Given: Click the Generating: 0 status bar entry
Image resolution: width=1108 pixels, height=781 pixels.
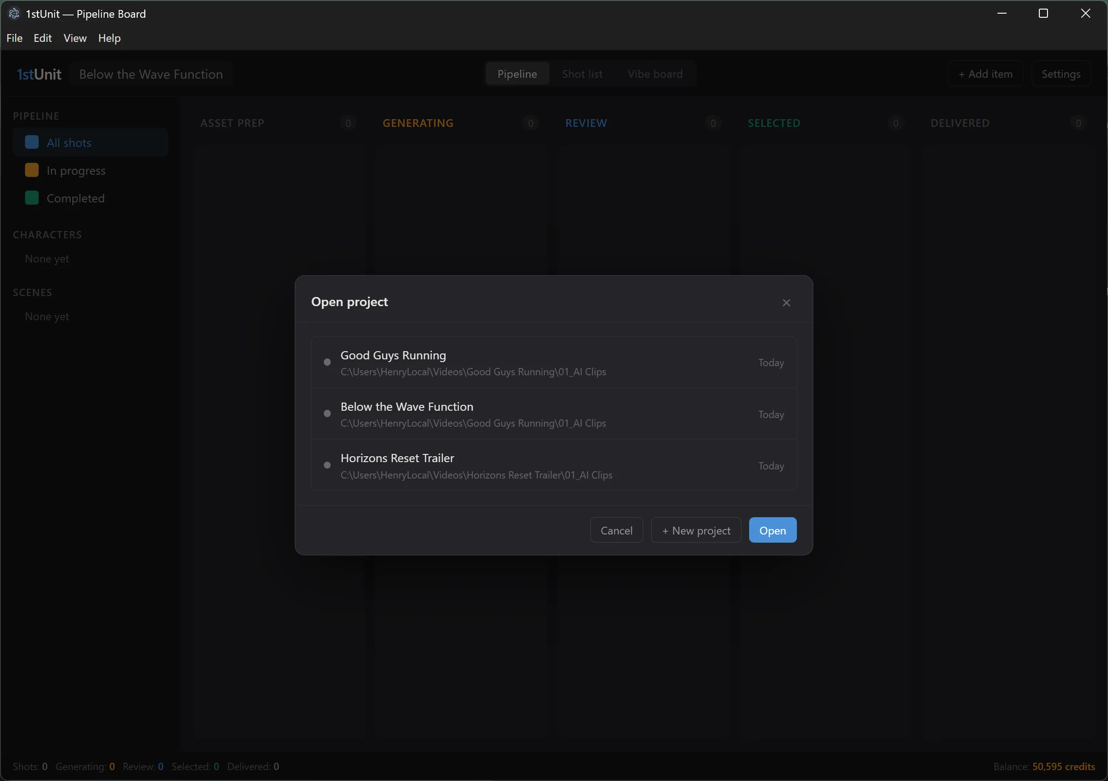Looking at the screenshot, I should (85, 766).
